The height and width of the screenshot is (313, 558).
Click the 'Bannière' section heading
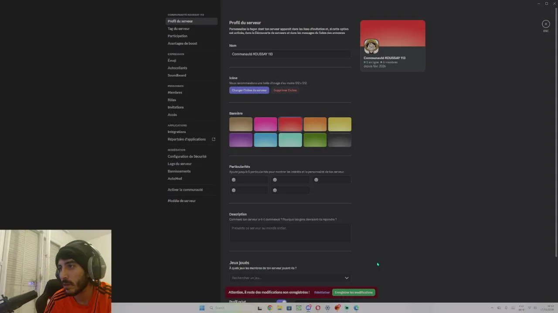(236, 113)
